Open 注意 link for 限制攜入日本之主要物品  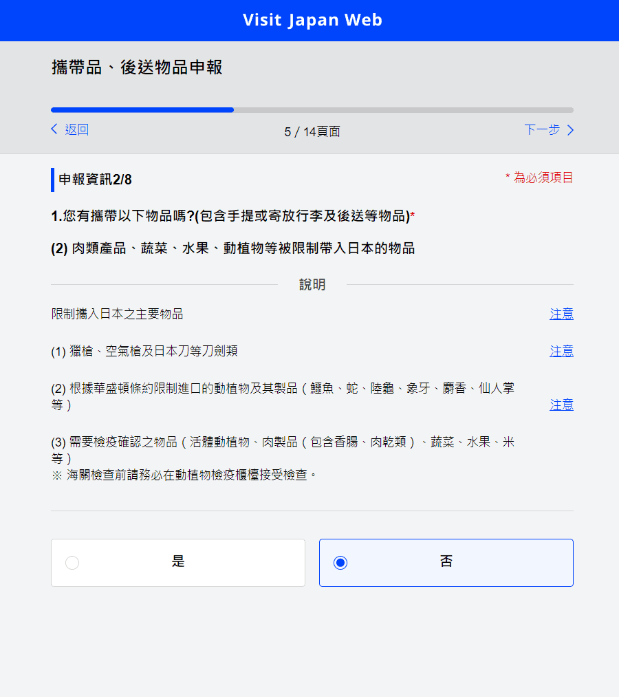click(561, 314)
